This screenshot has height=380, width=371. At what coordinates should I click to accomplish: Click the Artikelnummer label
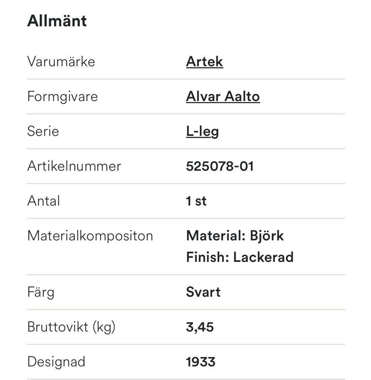pos(74,166)
